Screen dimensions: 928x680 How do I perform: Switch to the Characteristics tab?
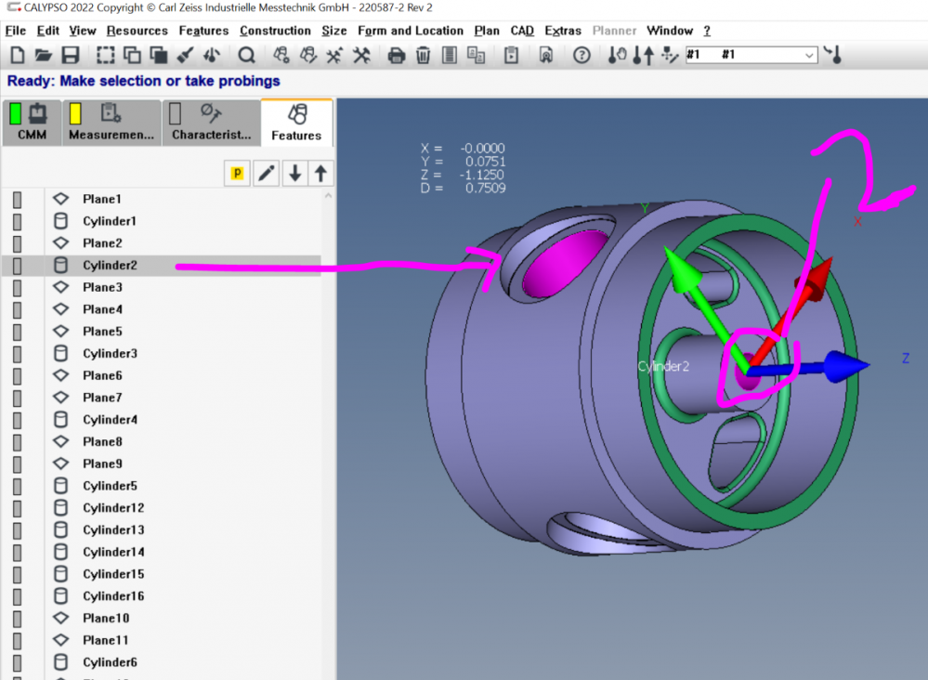click(211, 123)
